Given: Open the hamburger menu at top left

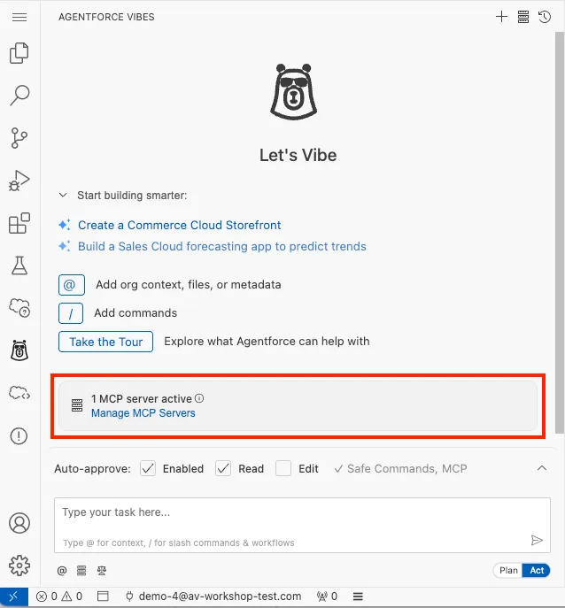Looking at the screenshot, I should point(19,17).
